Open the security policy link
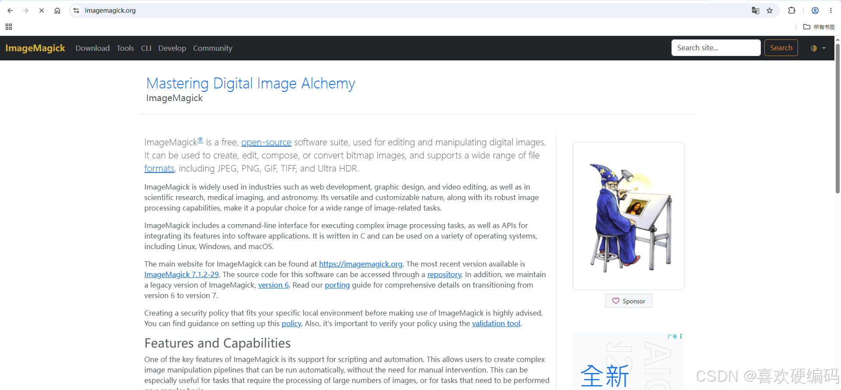Image resolution: width=841 pixels, height=390 pixels. pos(291,323)
